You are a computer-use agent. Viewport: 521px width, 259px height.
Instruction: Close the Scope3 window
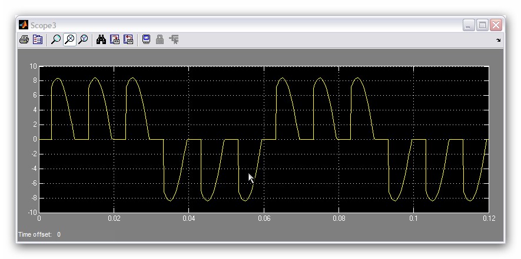tap(496, 25)
